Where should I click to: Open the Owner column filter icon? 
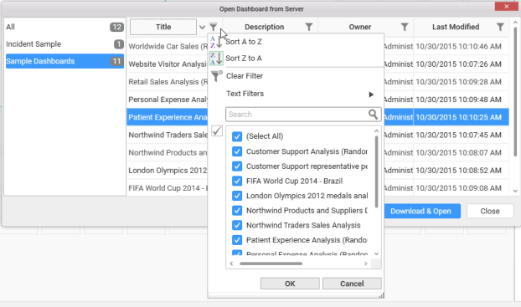coord(405,27)
